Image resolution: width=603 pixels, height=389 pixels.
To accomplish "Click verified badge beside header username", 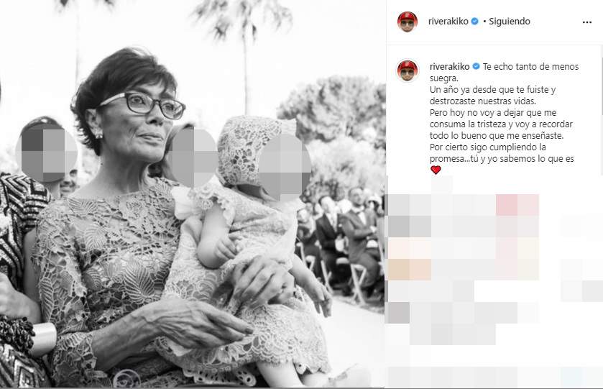I will (474, 22).
